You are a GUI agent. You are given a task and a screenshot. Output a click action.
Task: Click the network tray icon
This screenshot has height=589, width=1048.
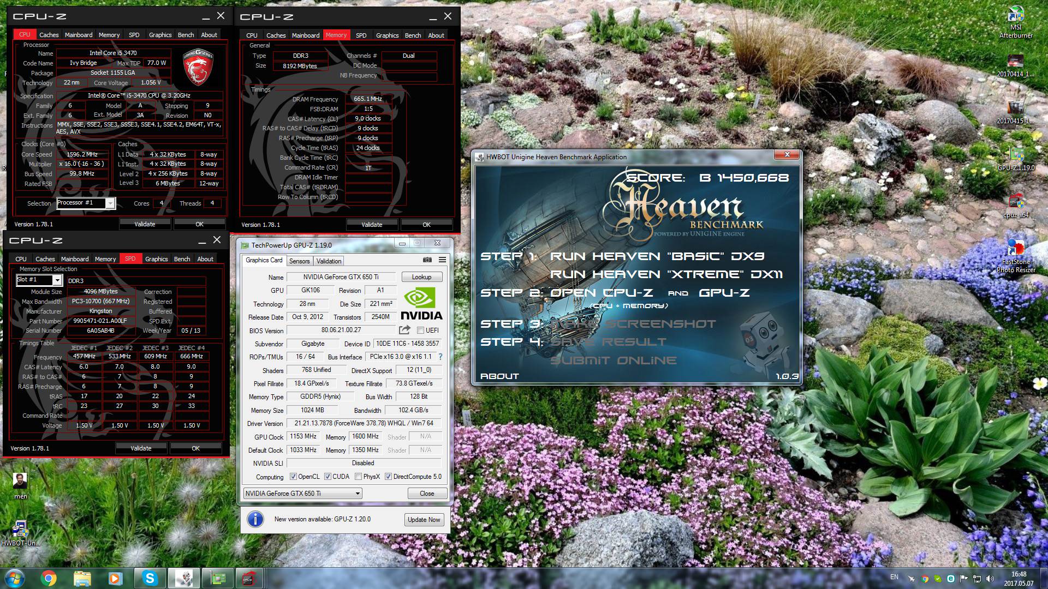click(x=977, y=579)
